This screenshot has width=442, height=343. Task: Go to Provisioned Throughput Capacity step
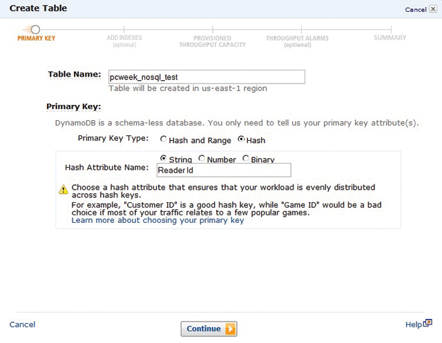[213, 41]
